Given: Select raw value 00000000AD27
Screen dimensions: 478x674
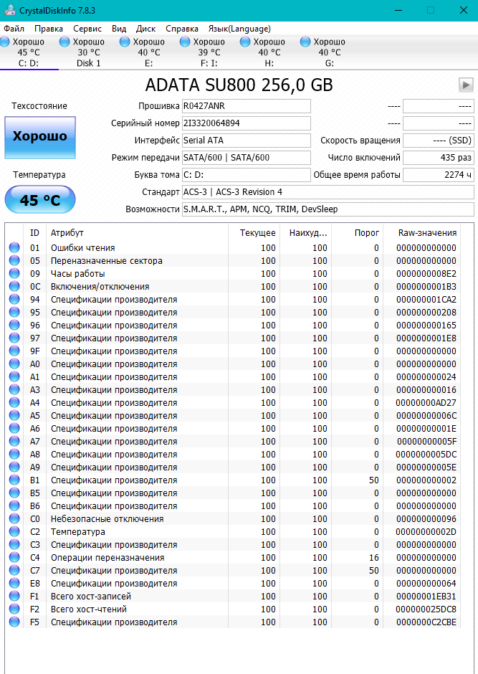Looking at the screenshot, I should 426,403.
